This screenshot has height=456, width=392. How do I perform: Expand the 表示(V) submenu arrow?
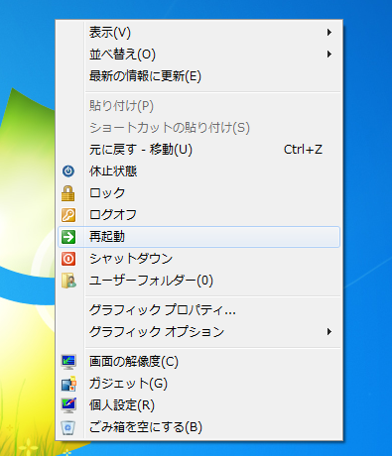[328, 33]
